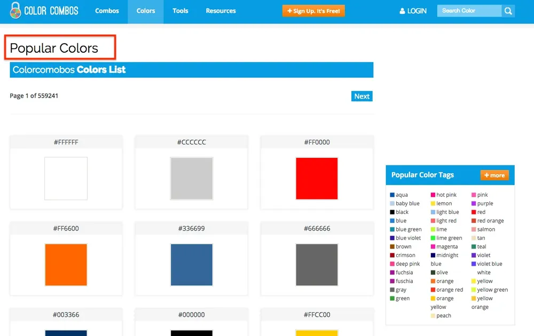Open the light red color tag
The width and height of the screenshot is (534, 336).
click(x=446, y=221)
